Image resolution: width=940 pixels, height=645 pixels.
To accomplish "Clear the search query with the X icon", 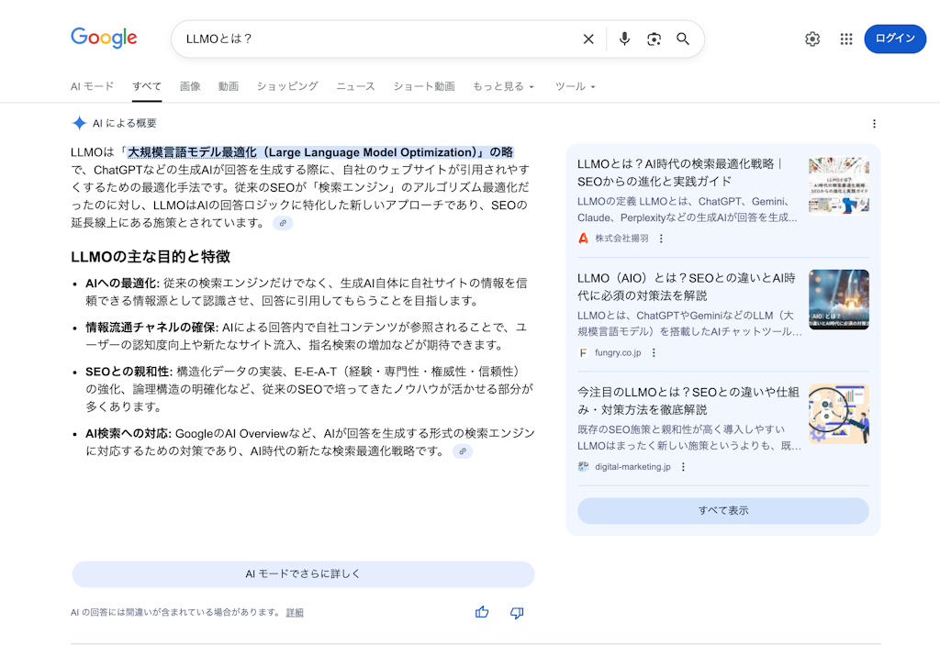I will point(588,39).
